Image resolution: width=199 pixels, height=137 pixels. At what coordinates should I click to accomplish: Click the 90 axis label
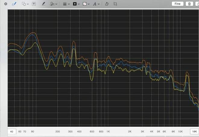tap(33, 132)
